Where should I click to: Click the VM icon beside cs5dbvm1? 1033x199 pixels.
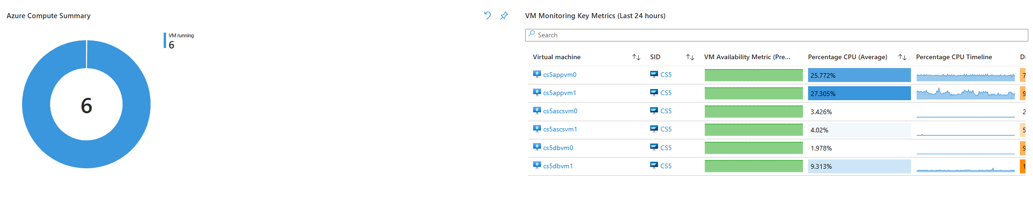tap(537, 165)
